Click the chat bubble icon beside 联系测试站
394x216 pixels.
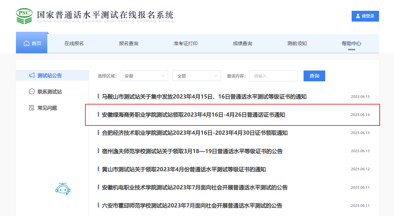click(x=32, y=92)
